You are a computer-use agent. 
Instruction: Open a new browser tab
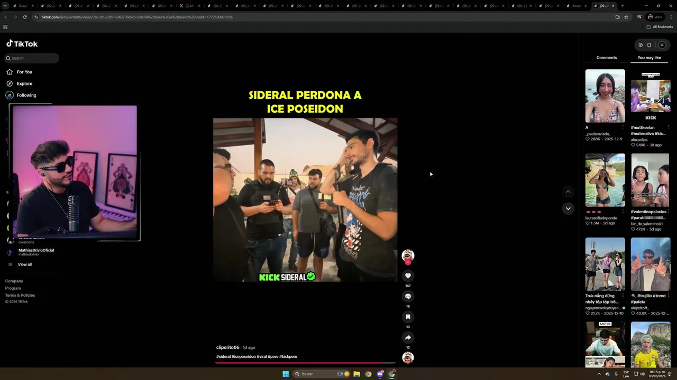tap(623, 6)
